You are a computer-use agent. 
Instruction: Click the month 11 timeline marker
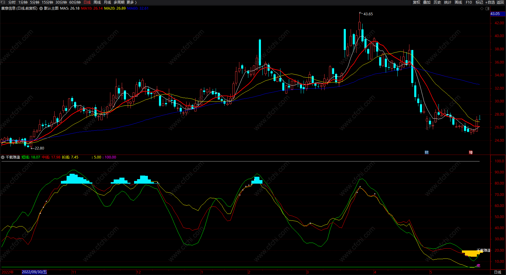[x=74, y=272]
